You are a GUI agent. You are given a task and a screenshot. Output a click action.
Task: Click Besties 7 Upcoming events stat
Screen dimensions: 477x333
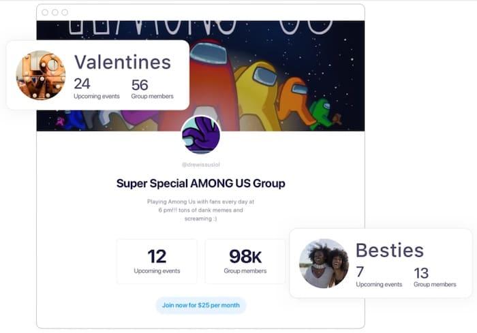point(378,276)
